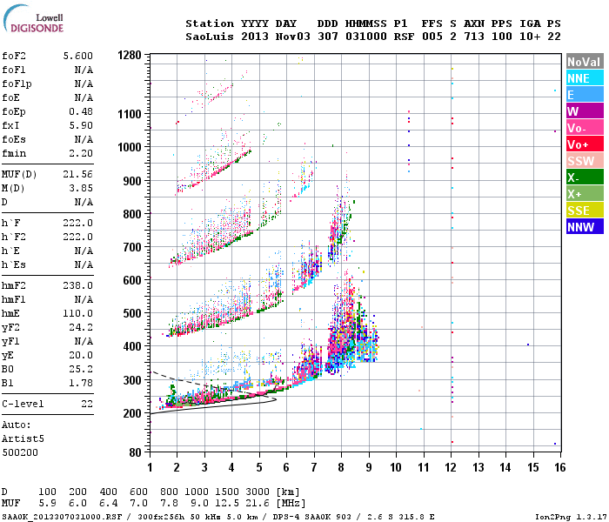Select the SSE legend swatch
Viewport: 609px width, 522px height.
(585, 211)
